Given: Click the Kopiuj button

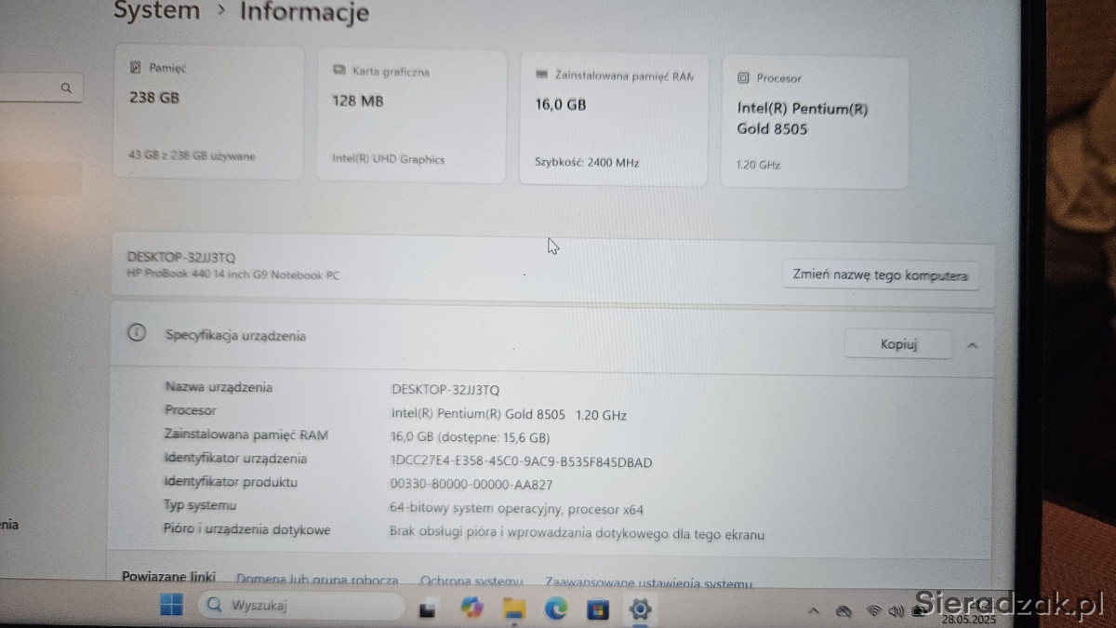Looking at the screenshot, I should 898,344.
